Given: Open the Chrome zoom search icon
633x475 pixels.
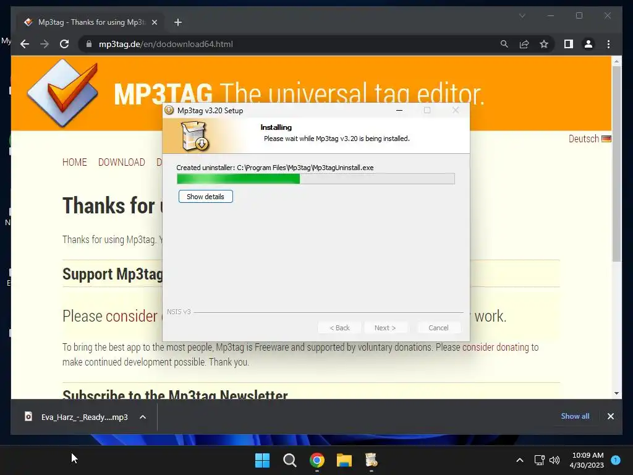Looking at the screenshot, I should pyautogui.click(x=504, y=44).
